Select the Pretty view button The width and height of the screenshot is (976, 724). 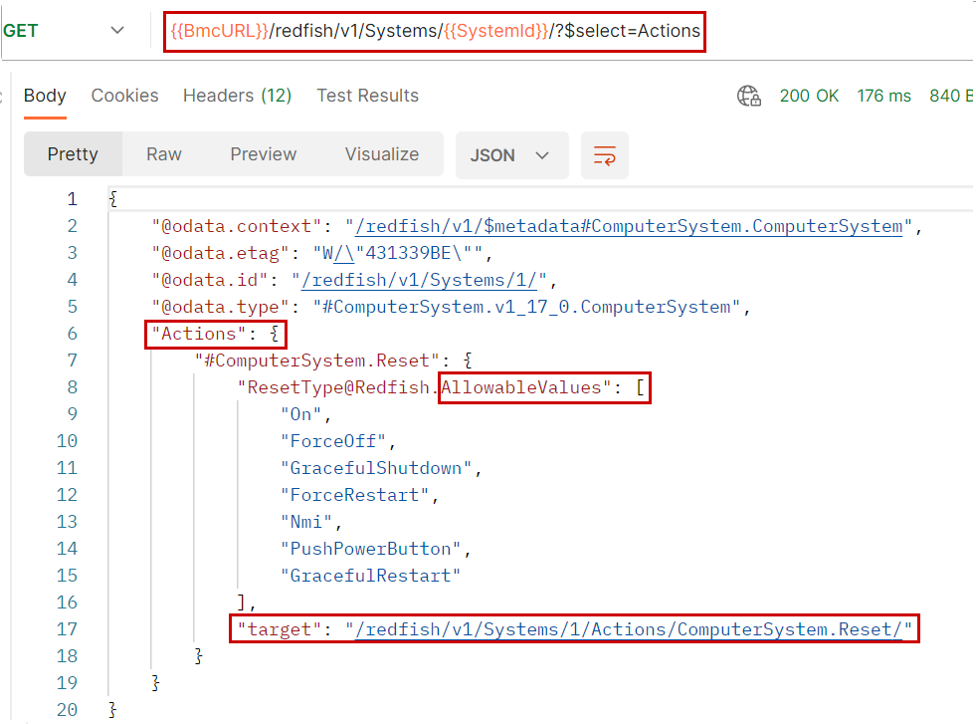tap(73, 154)
